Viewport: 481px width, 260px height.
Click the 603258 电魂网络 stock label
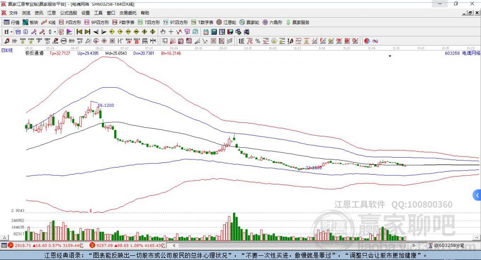point(463,53)
